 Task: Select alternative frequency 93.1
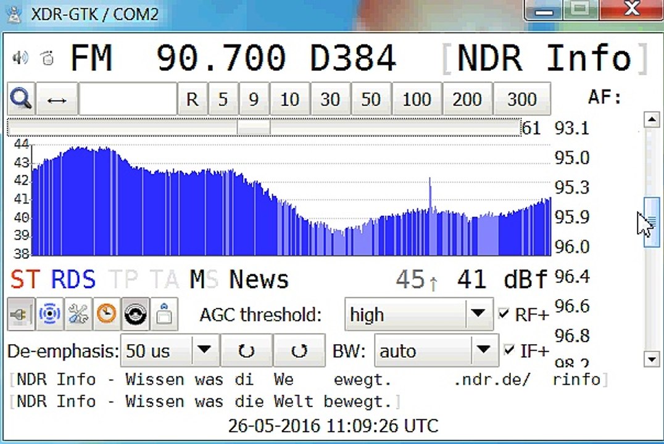point(572,128)
